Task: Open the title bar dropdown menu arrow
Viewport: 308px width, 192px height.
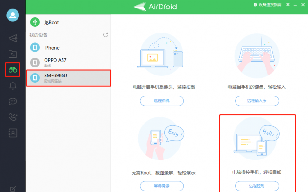Action: click(288, 5)
